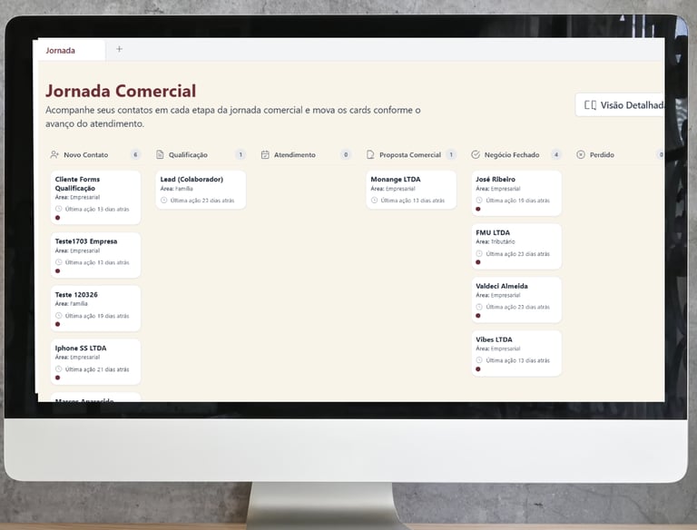Open the FMU LTDA card

[x=516, y=247]
